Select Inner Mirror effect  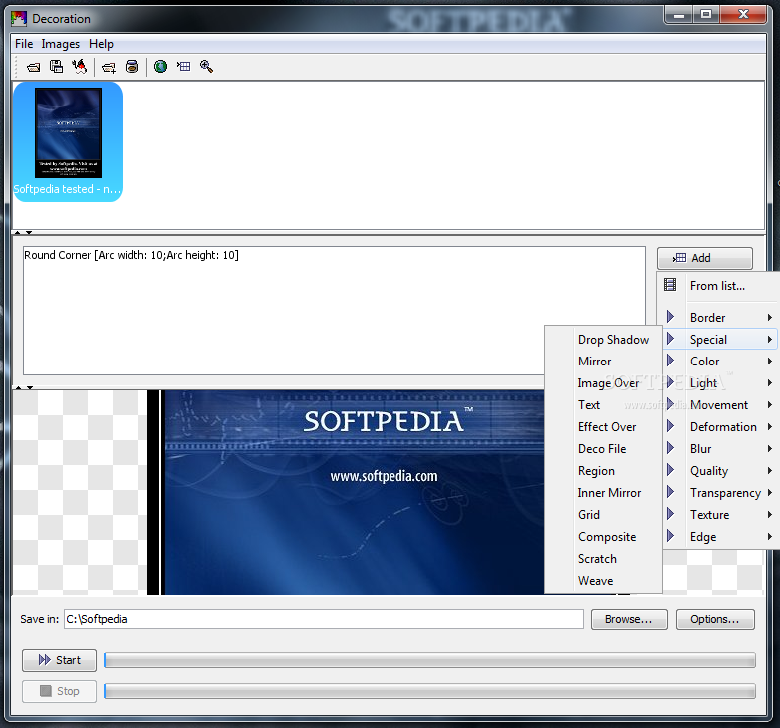click(x=604, y=492)
